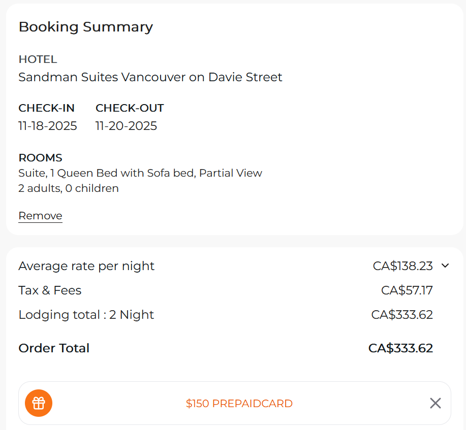Click the ROOMS section label
Image resolution: width=466 pixels, height=430 pixels.
(x=40, y=158)
